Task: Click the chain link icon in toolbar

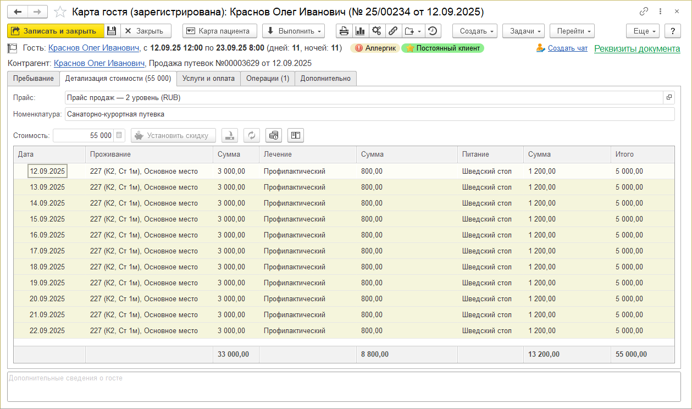Action: click(392, 31)
